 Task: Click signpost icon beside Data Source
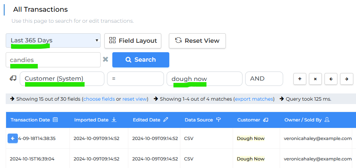coord(218,120)
